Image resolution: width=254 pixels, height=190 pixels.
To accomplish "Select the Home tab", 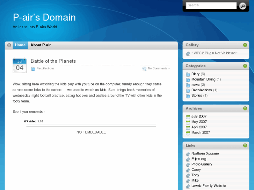I will pos(20,45).
